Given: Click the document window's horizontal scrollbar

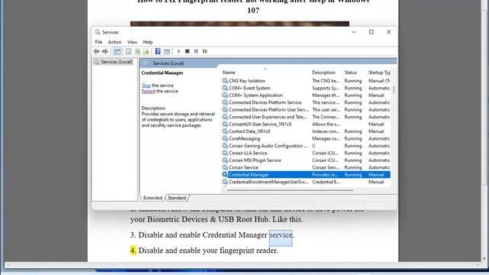Looking at the screenshot, I should 243,265.
